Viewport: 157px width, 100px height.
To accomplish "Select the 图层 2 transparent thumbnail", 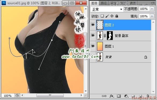I will [100, 25].
